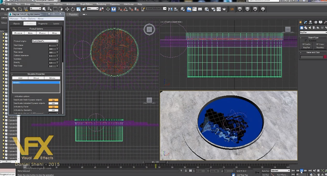Image resolution: width=327 pixels, height=176 pixels.
Task: Toggle the 3D Snaps icon
Action: (x=120, y=9)
